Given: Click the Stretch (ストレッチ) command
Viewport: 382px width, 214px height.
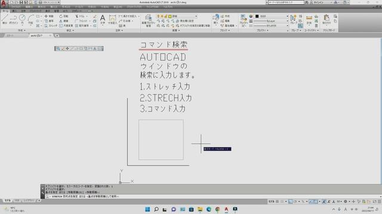Looking at the screenshot, I should [x=51, y=26].
